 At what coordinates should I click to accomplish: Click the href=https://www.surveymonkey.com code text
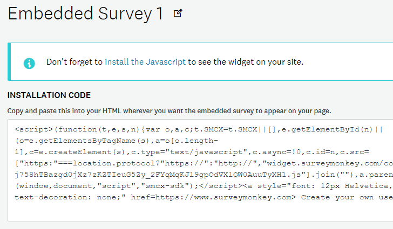coord(213,197)
